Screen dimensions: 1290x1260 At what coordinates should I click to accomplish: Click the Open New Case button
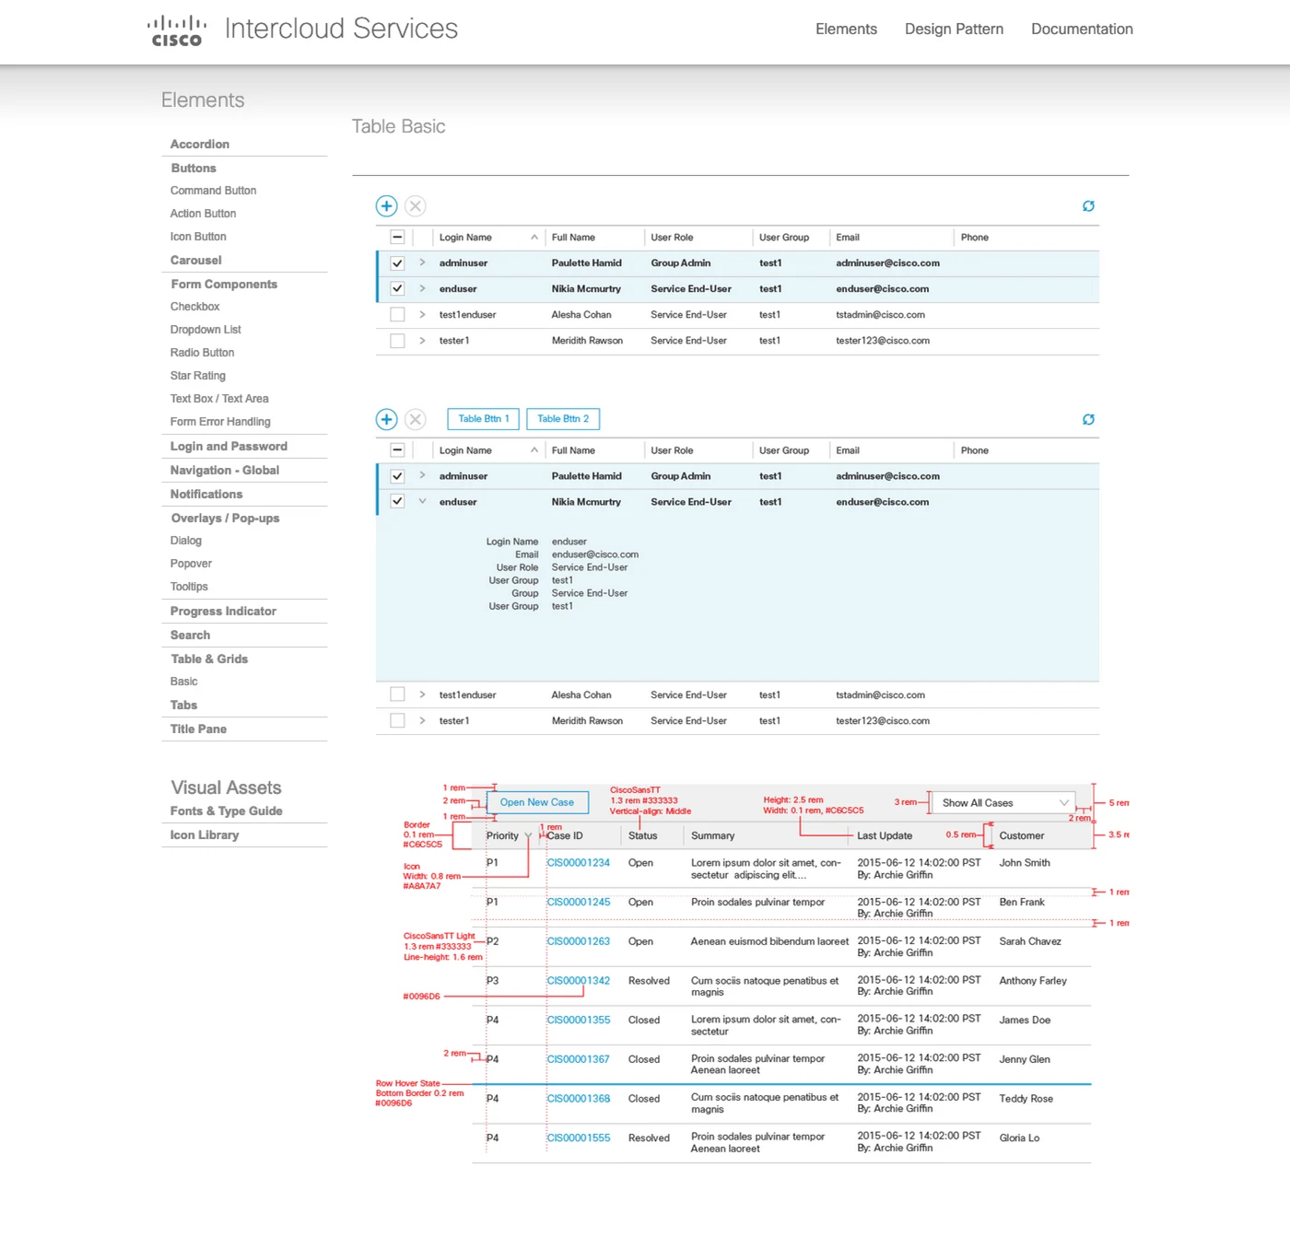[x=537, y=802]
